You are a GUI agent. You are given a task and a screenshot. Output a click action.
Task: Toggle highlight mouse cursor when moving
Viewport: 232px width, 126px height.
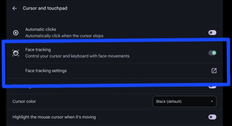(212, 117)
